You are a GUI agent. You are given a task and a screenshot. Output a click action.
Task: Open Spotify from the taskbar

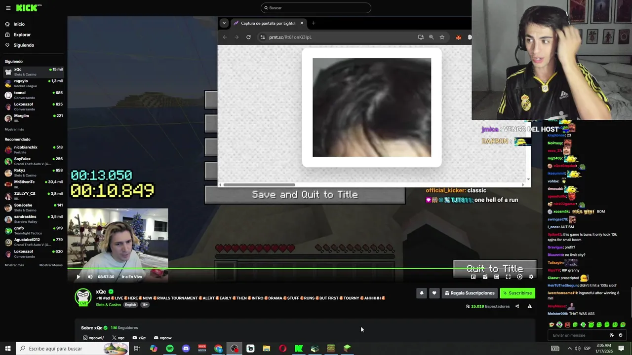click(170, 349)
